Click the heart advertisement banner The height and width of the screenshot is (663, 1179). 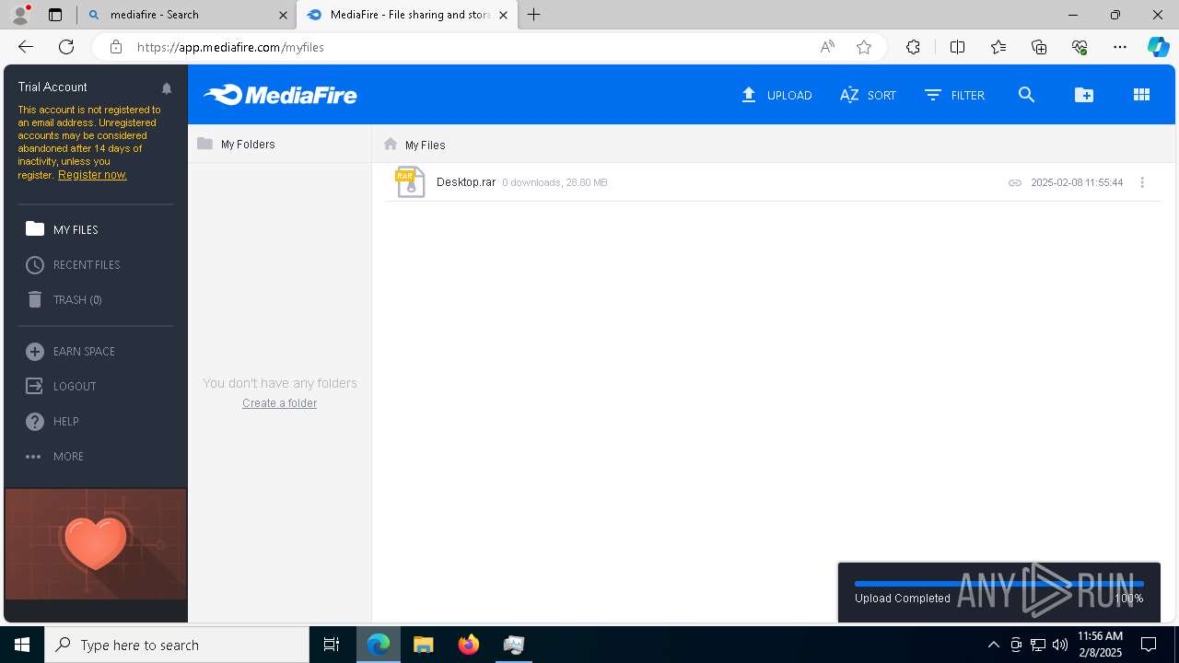pyautogui.click(x=96, y=544)
